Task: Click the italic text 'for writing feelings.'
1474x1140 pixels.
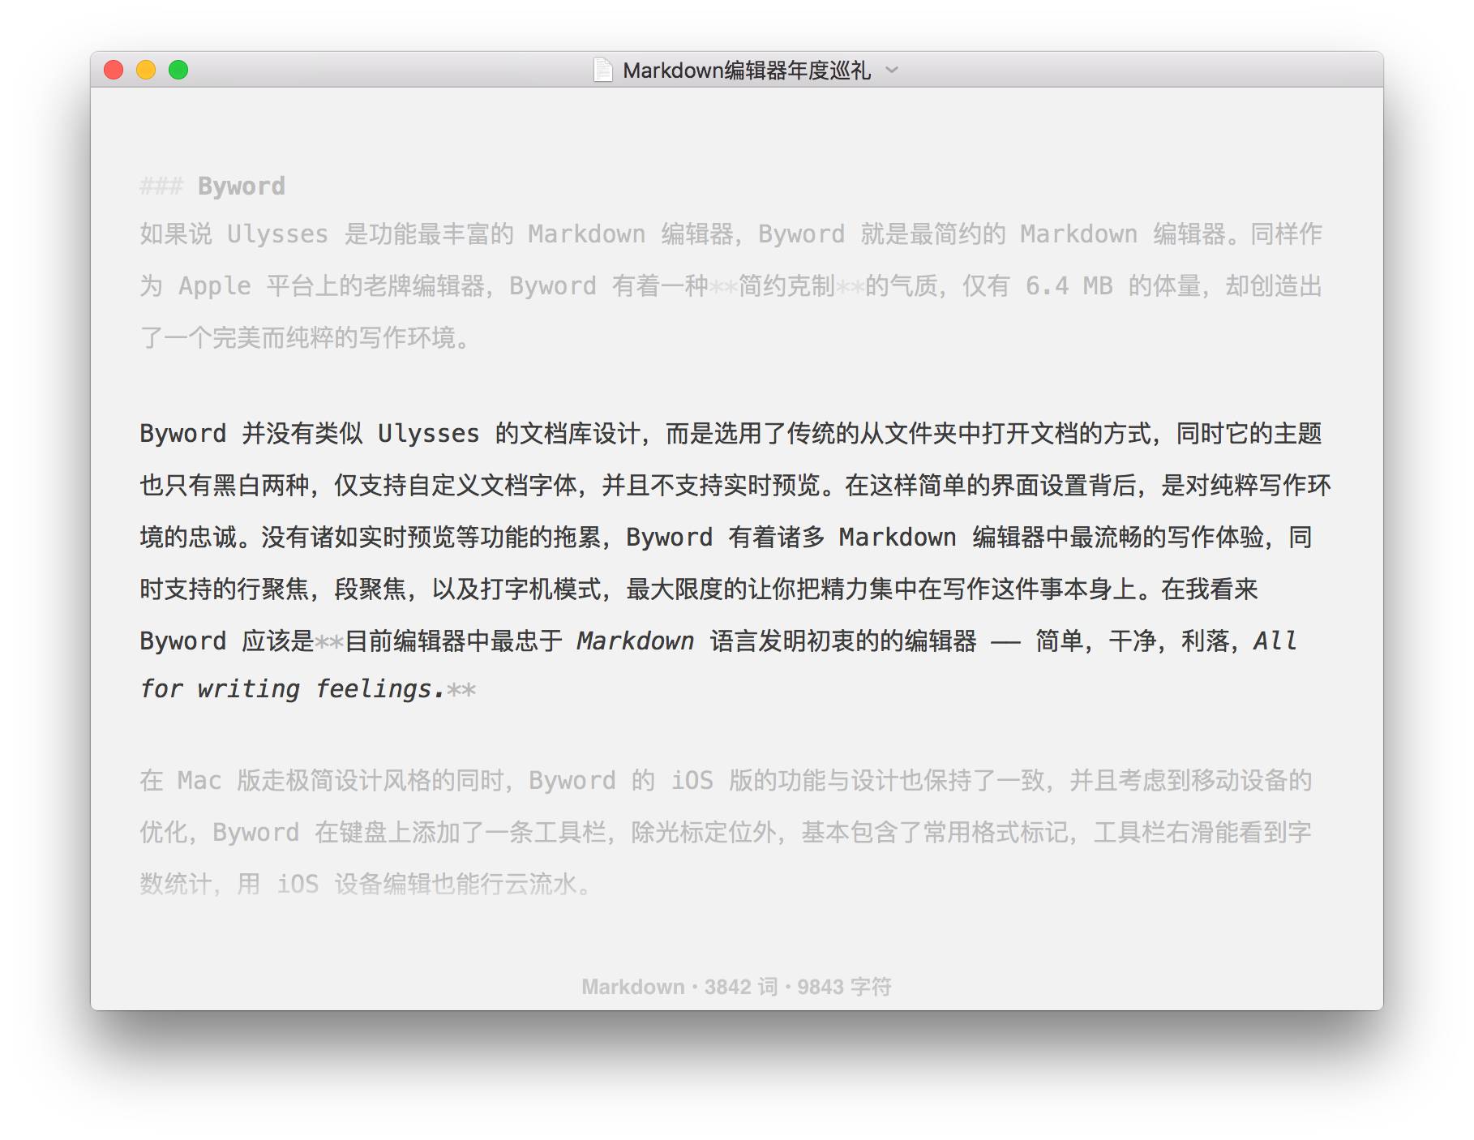Action: tap(293, 689)
